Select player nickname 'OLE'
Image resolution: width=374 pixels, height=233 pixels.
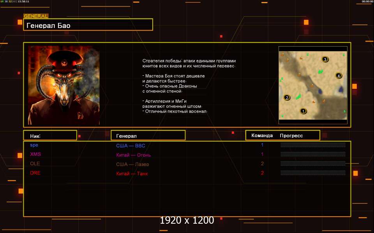(x=35, y=163)
